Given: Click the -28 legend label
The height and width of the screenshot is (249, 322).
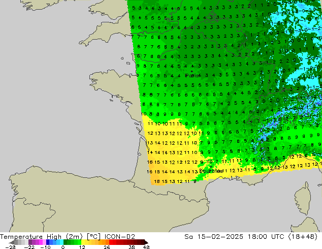Looking at the screenshot, I should (x=10, y=247).
